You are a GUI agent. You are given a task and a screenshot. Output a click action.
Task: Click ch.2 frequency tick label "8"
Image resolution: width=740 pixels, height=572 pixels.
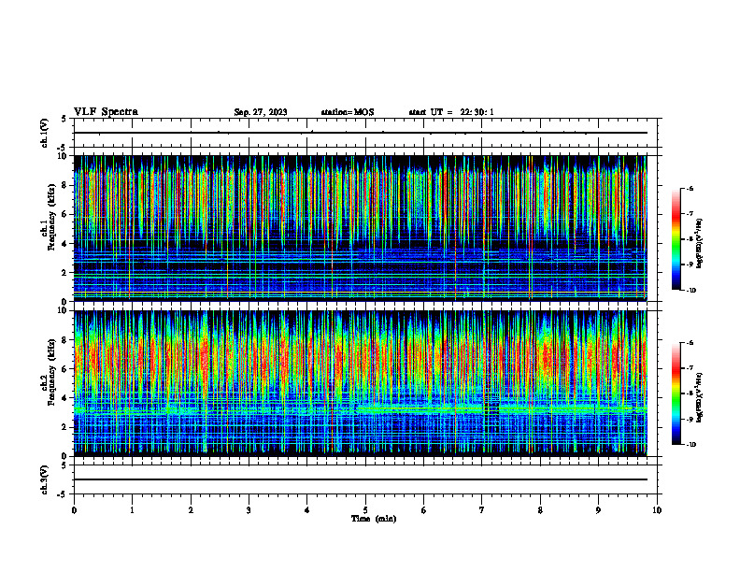64,340
